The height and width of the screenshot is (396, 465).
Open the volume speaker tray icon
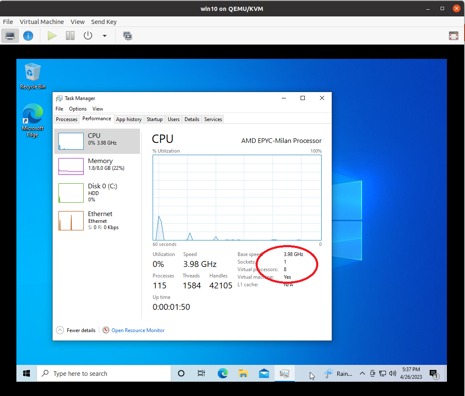point(393,373)
